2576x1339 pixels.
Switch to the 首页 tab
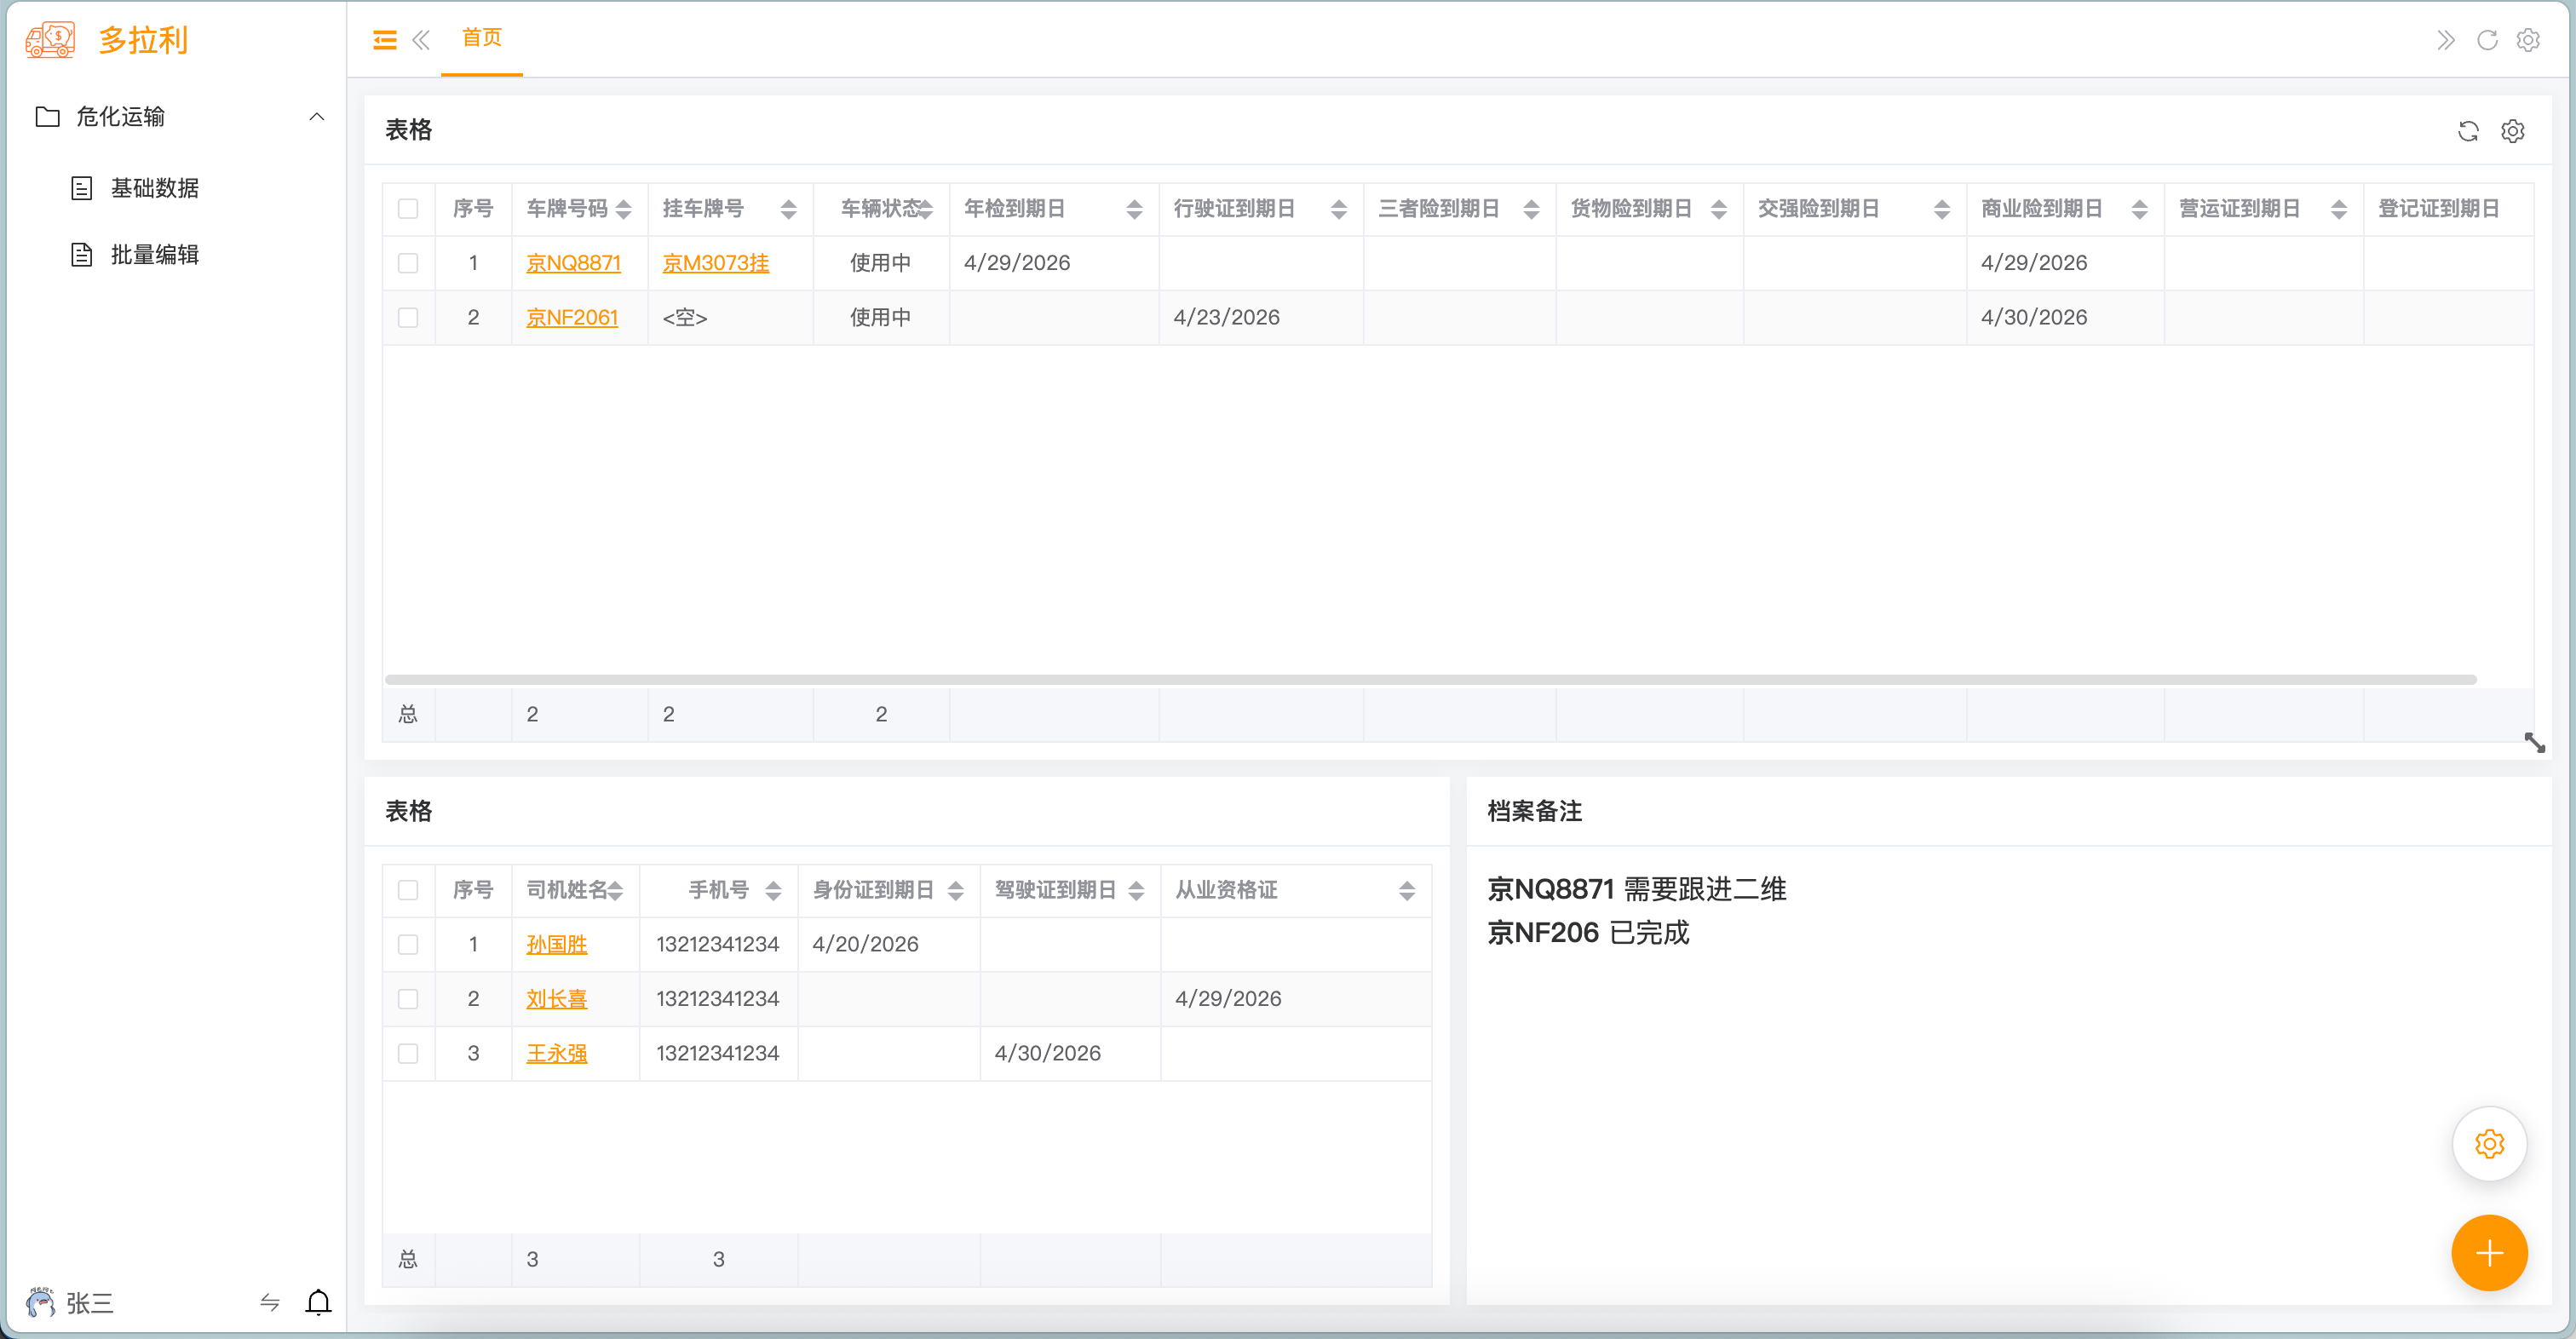tap(481, 38)
